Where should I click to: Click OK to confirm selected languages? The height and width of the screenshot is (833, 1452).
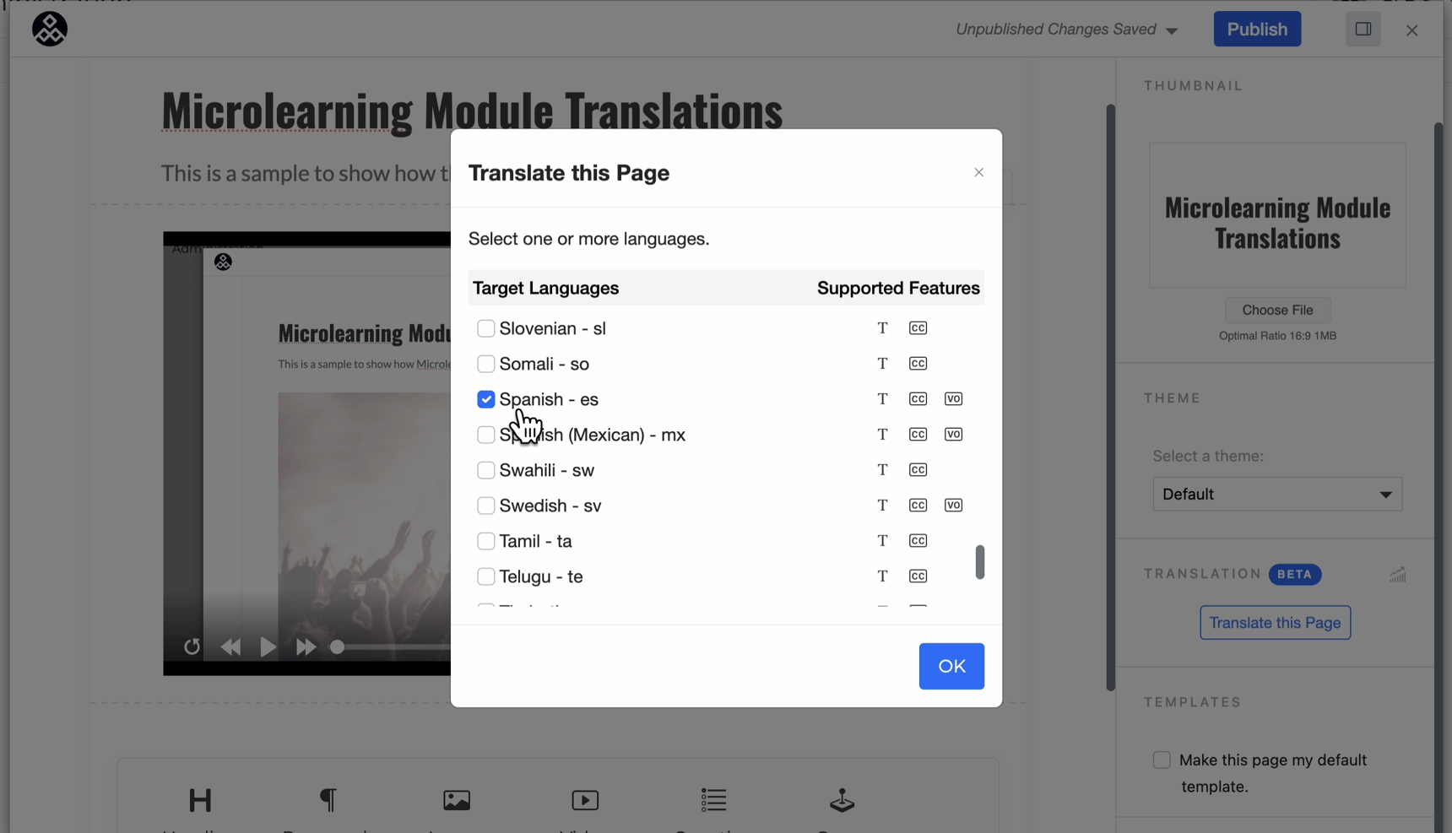(951, 667)
